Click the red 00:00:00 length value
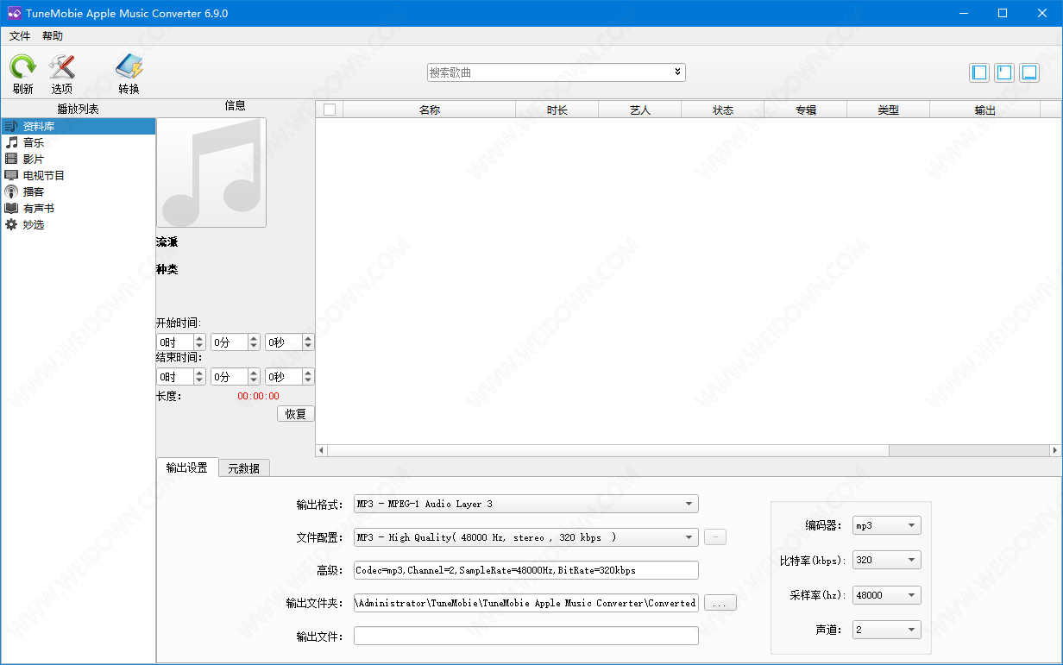The image size is (1063, 665). 259,396
